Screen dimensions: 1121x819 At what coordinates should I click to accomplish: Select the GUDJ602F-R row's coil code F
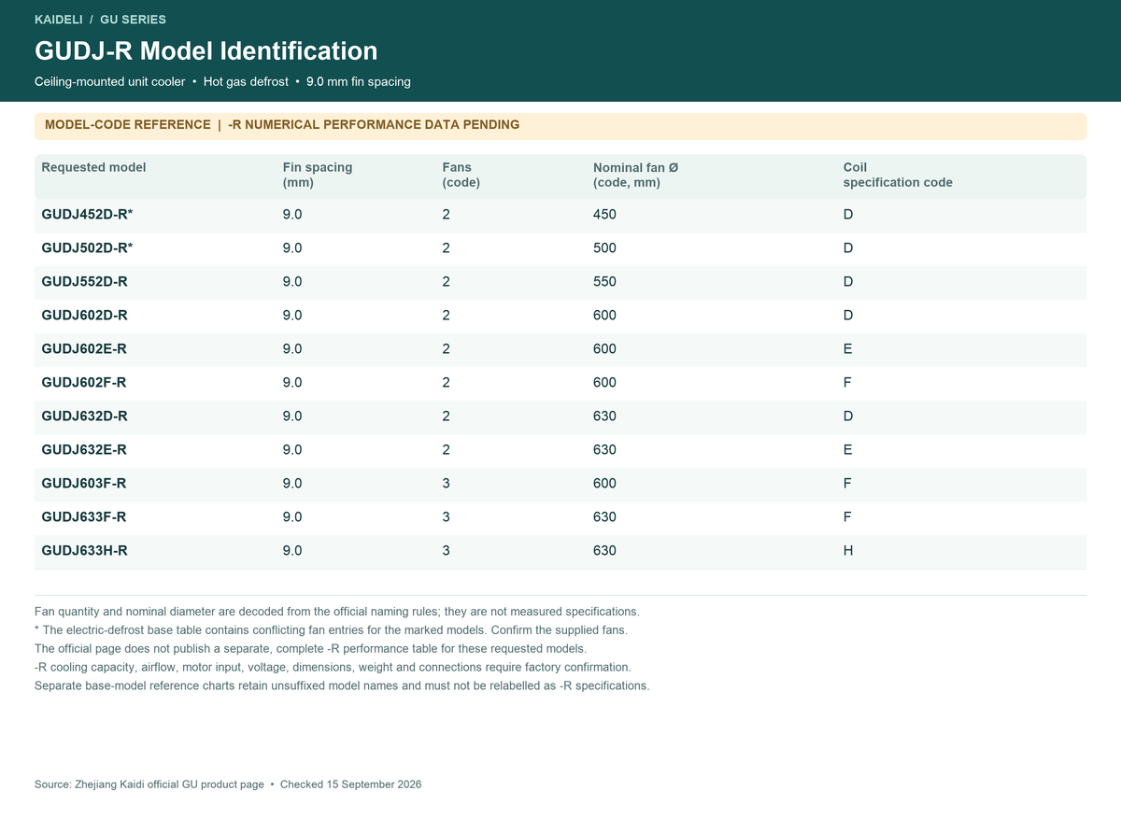coord(847,383)
